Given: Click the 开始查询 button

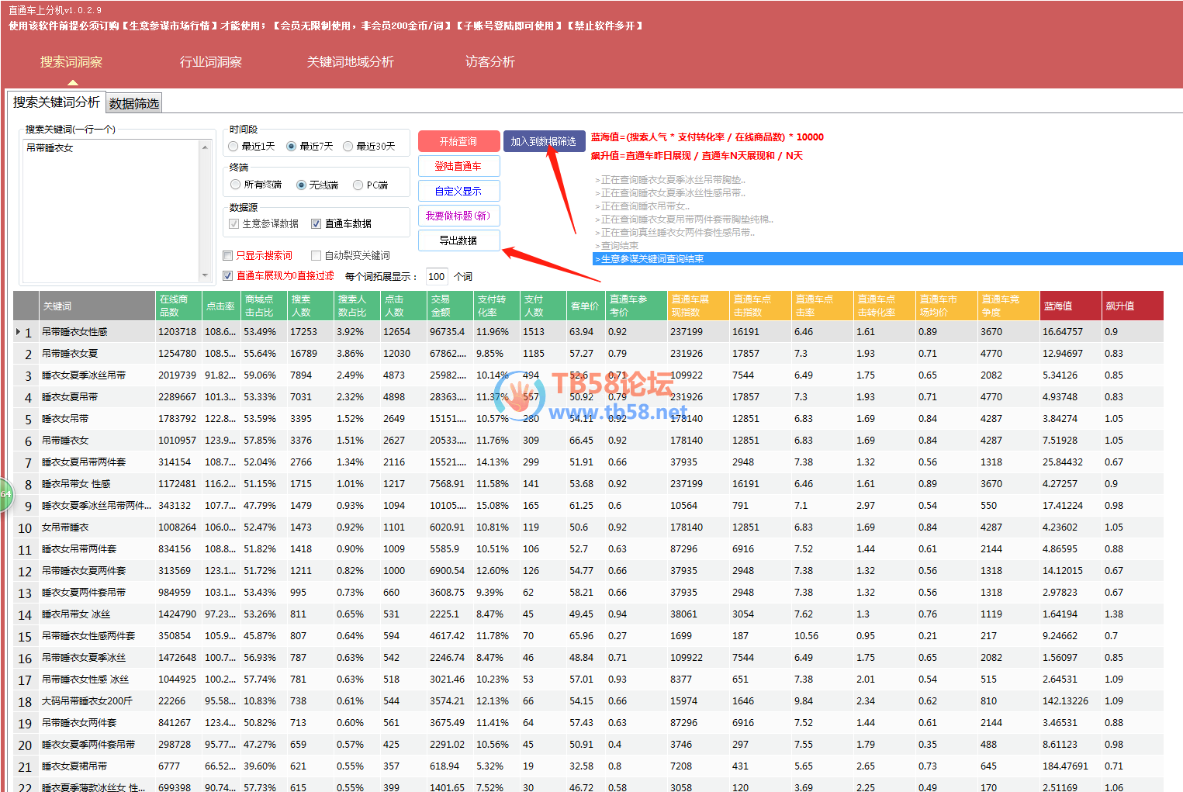Looking at the screenshot, I should 458,141.
